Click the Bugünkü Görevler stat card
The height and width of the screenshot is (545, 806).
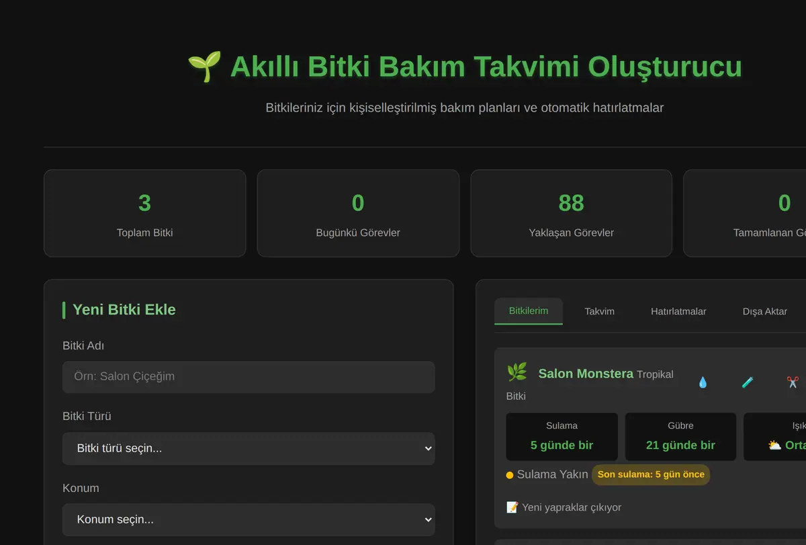pyautogui.click(x=358, y=213)
